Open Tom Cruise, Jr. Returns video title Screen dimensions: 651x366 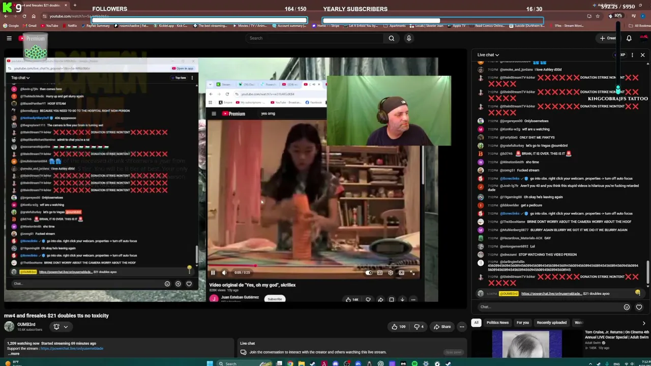tap(616, 334)
